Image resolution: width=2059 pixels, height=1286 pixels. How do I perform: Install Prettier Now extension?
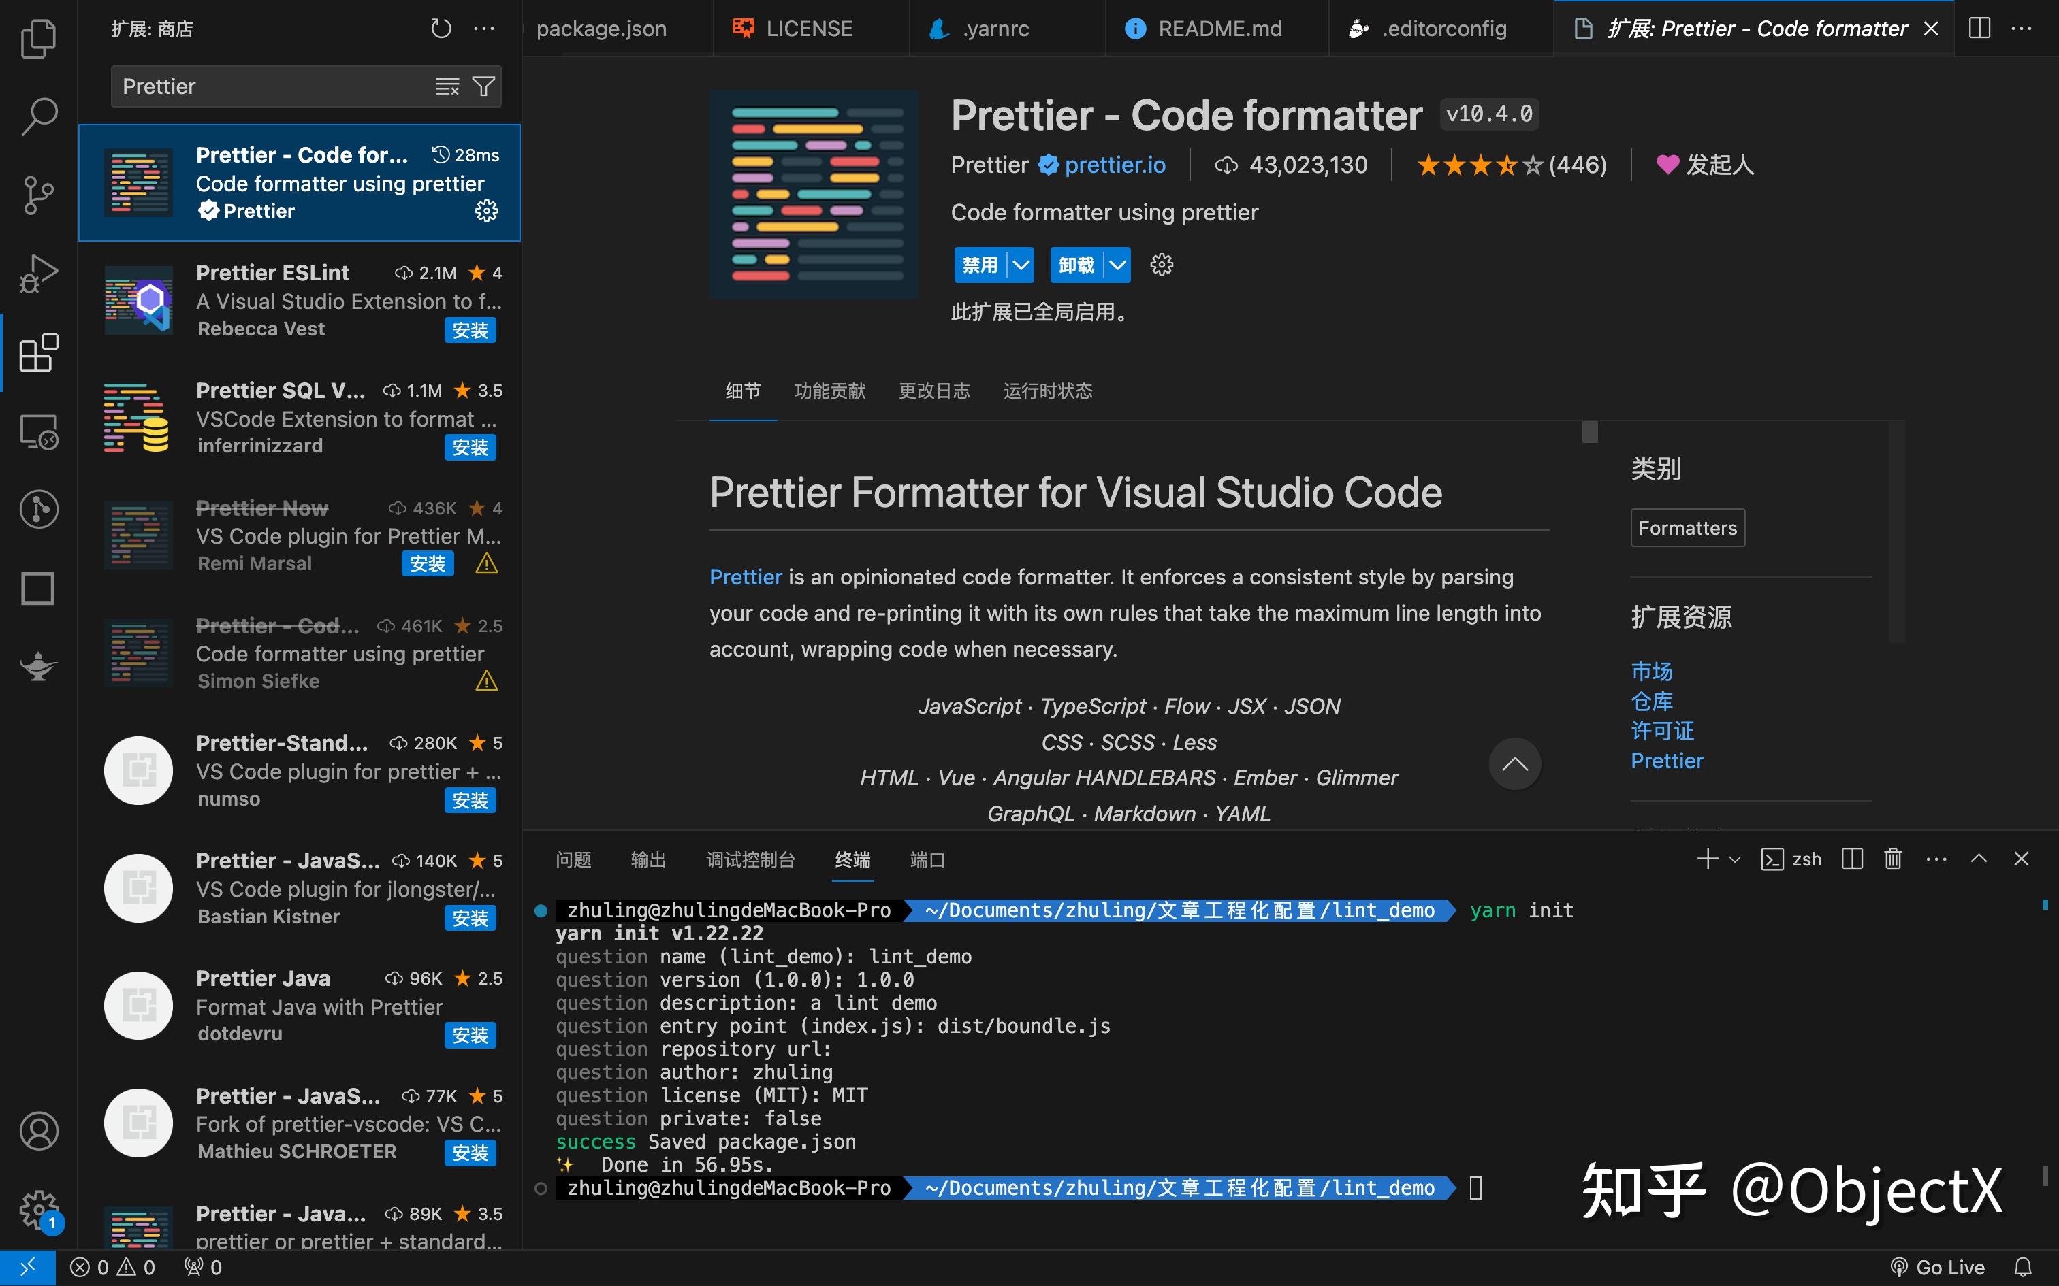click(427, 564)
